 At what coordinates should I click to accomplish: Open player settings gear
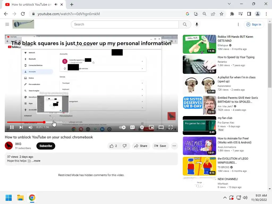pyautogui.click(x=142, y=127)
